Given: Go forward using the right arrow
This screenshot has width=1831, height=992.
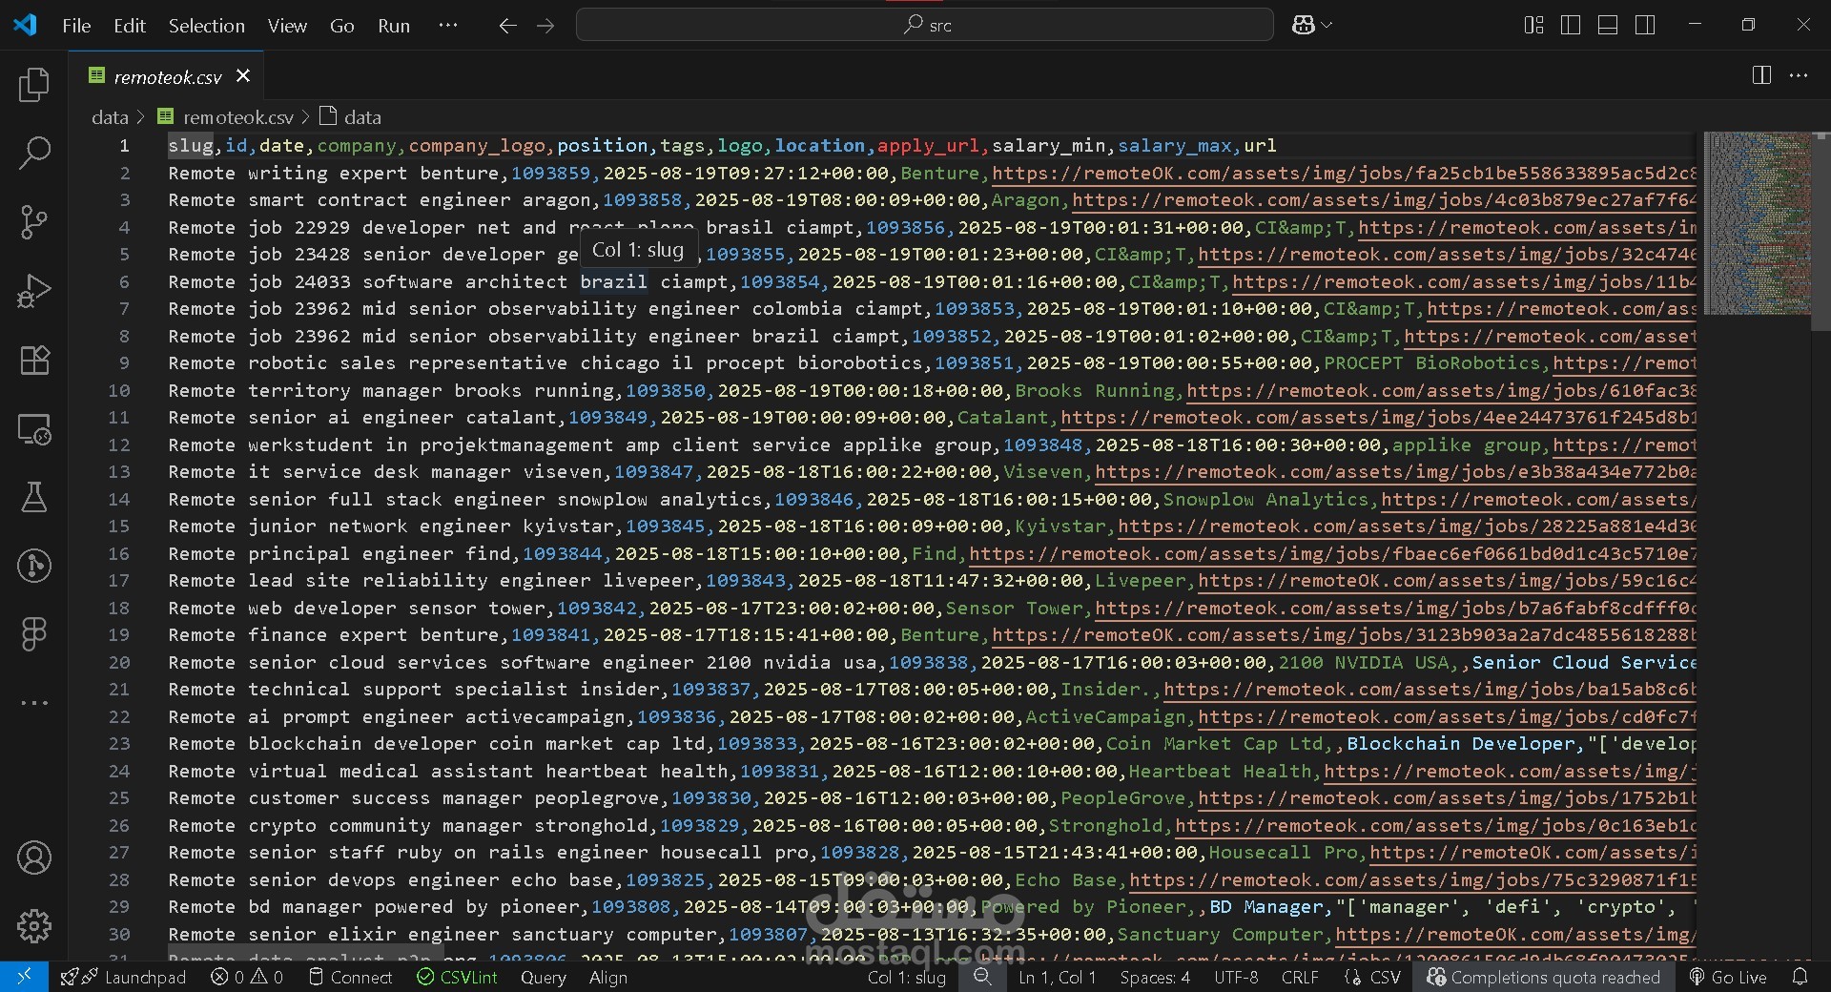Looking at the screenshot, I should point(545,26).
